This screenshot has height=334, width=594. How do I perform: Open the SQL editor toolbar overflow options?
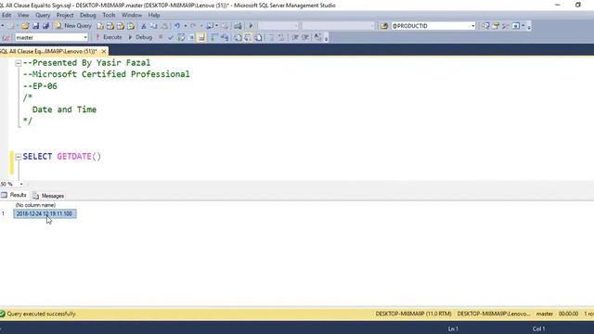pos(326,38)
